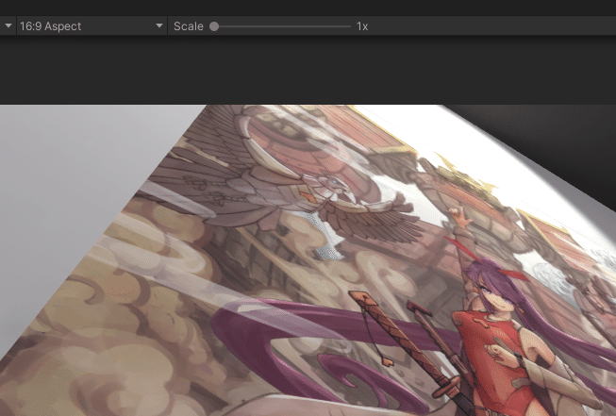Click the Scale slider handle
The image size is (616, 416).
(x=214, y=26)
